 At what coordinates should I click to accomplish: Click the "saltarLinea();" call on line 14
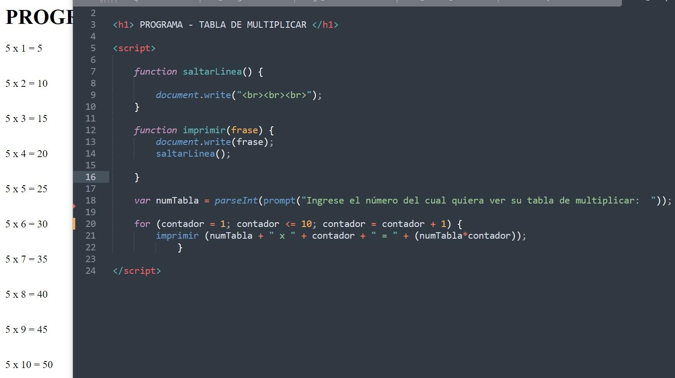click(x=193, y=154)
